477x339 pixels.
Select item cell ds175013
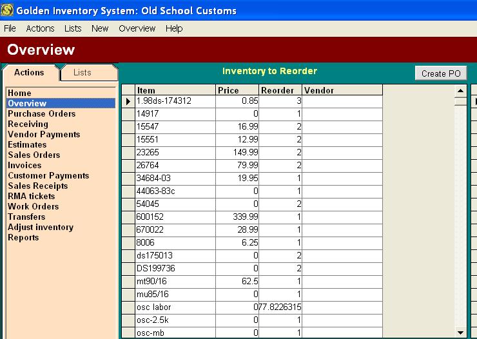pyautogui.click(x=175, y=256)
